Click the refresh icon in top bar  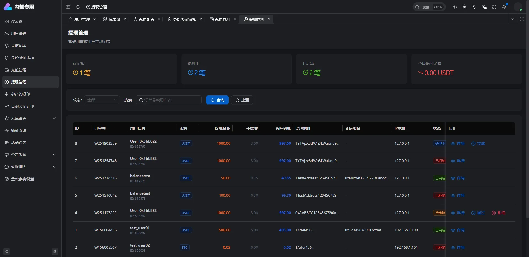78,7
